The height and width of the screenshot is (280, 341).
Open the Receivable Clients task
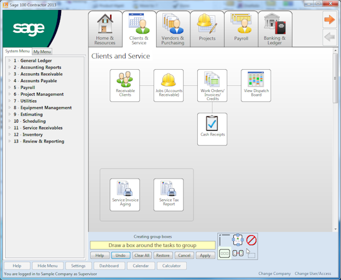click(125, 85)
